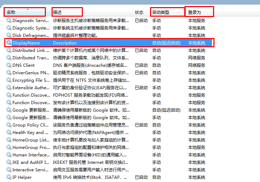Select the Diagnostic Syste... service name

(x=31, y=28)
